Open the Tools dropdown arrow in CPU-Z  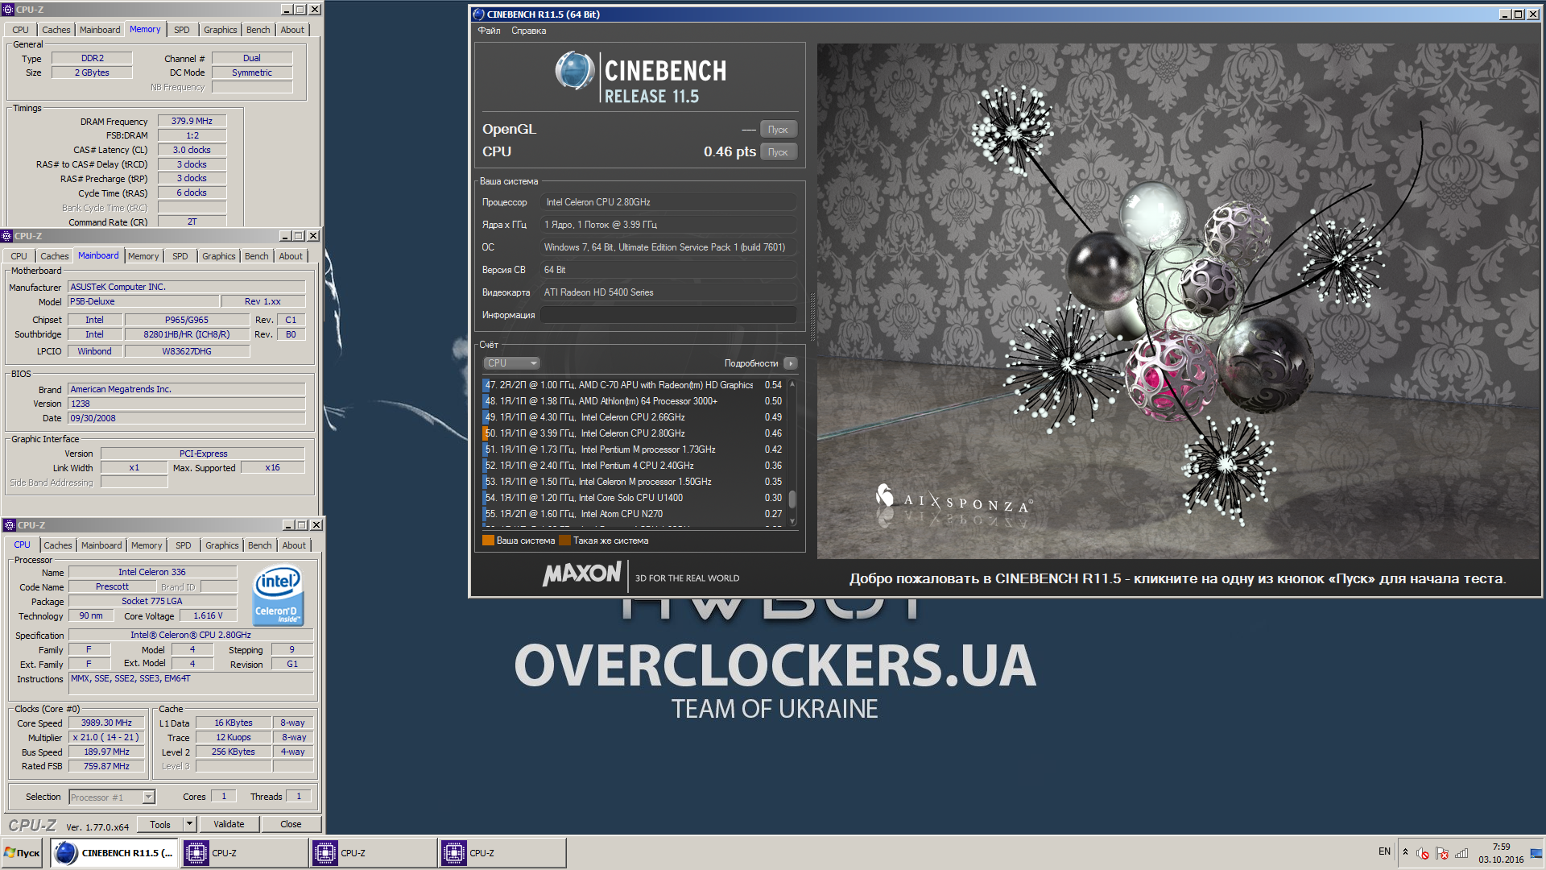pos(189,824)
